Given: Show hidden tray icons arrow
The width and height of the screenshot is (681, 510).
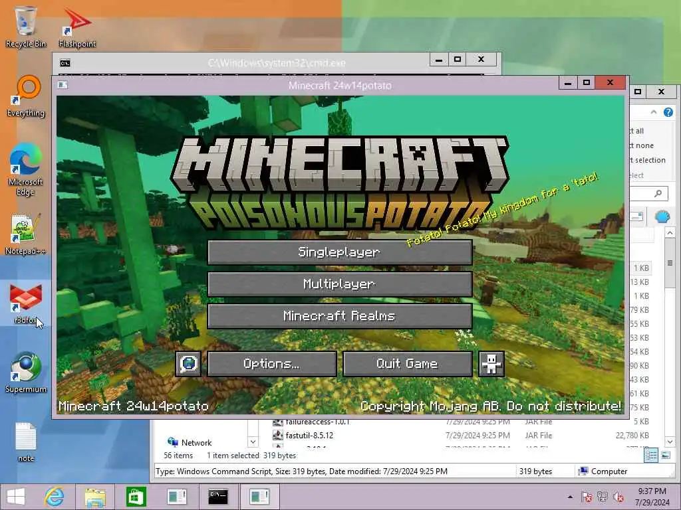Looking at the screenshot, I should 570,497.
